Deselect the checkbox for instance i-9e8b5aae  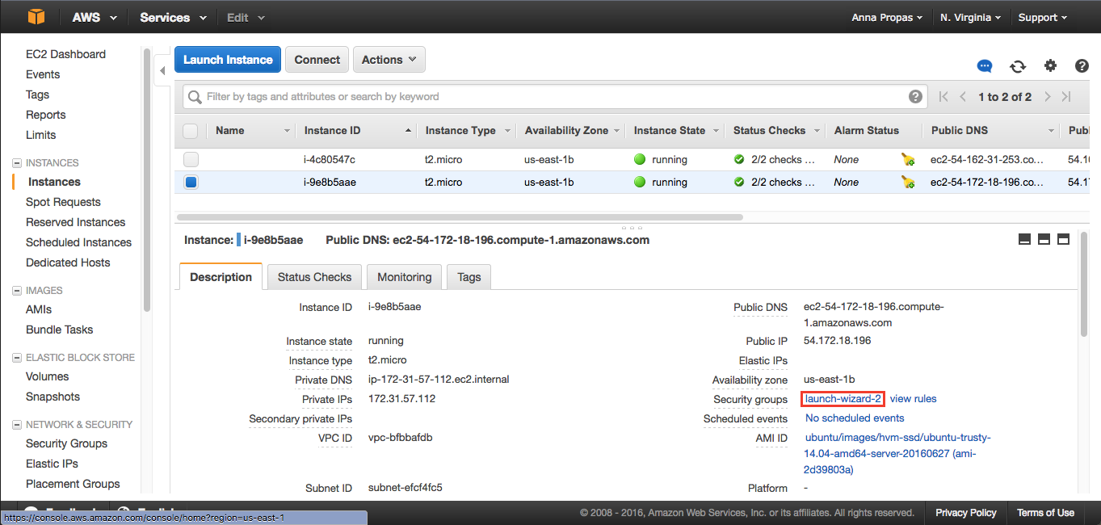point(191,182)
